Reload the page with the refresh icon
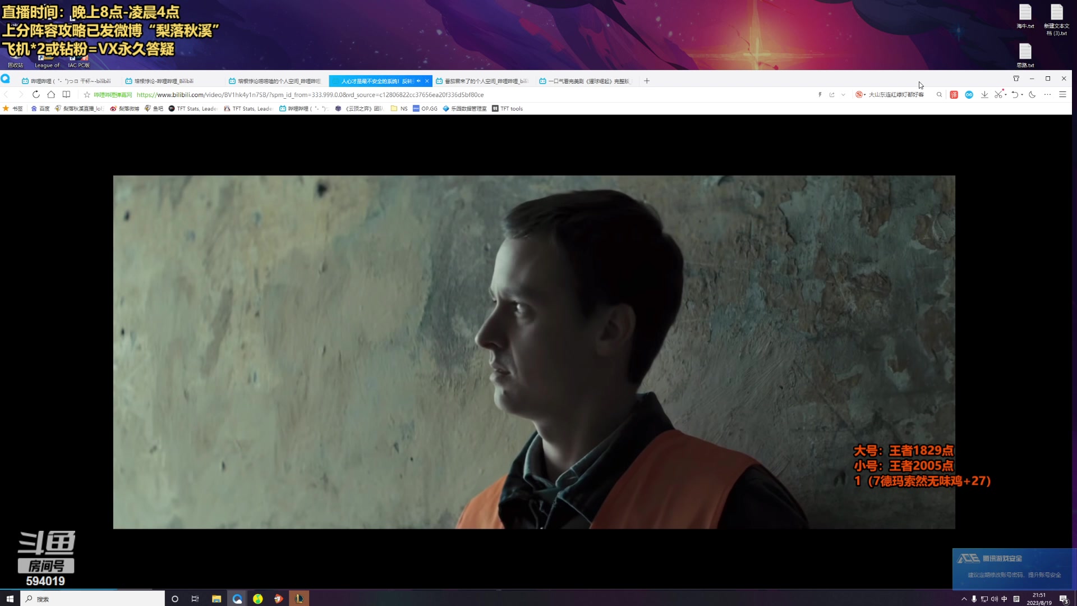The width and height of the screenshot is (1077, 606). click(36, 94)
